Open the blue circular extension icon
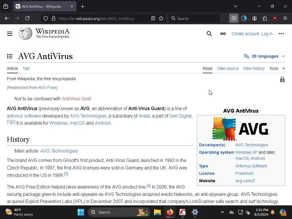 (244, 18)
